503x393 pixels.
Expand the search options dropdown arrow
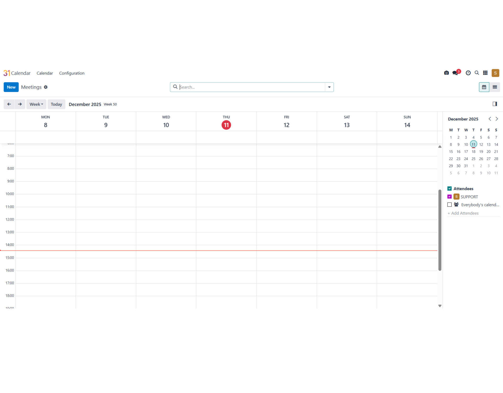tap(329, 87)
